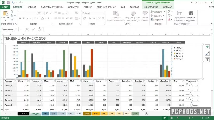The image size is (214, 120).
Task: Click the Chart Elements plus icon
Action: (x=207, y=47)
